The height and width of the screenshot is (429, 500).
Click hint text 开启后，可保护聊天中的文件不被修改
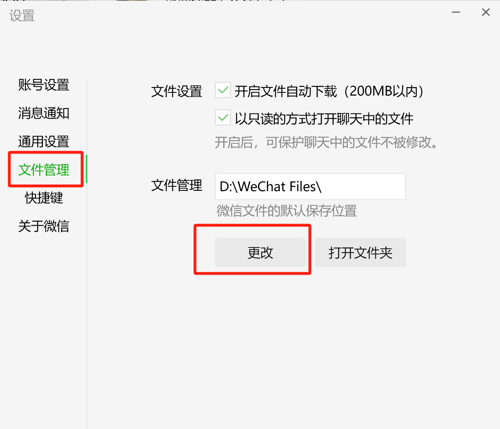pyautogui.click(x=326, y=142)
